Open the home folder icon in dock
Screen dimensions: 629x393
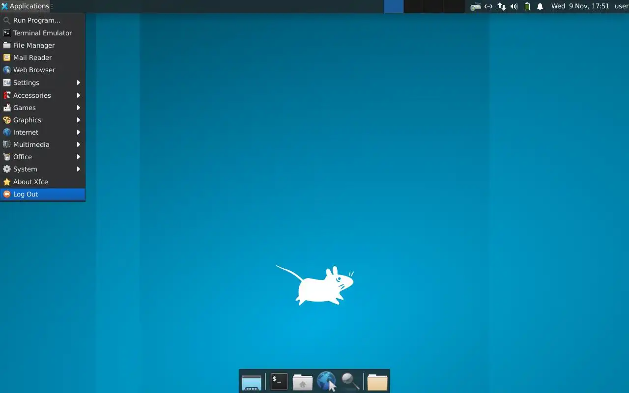click(303, 382)
